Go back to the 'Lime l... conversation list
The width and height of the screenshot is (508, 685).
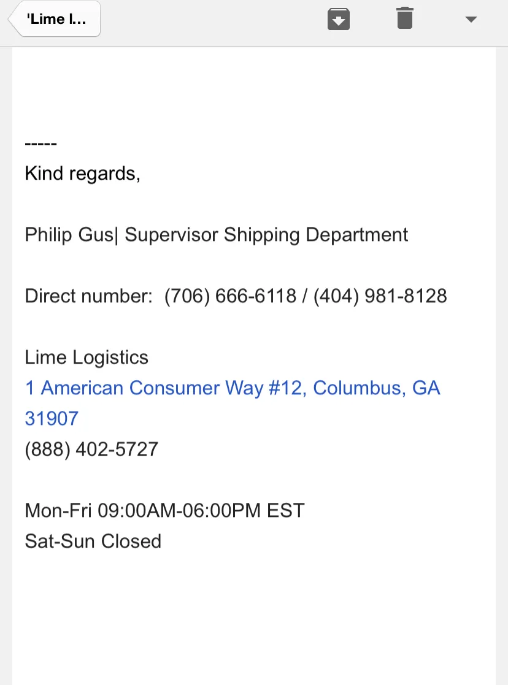55,19
